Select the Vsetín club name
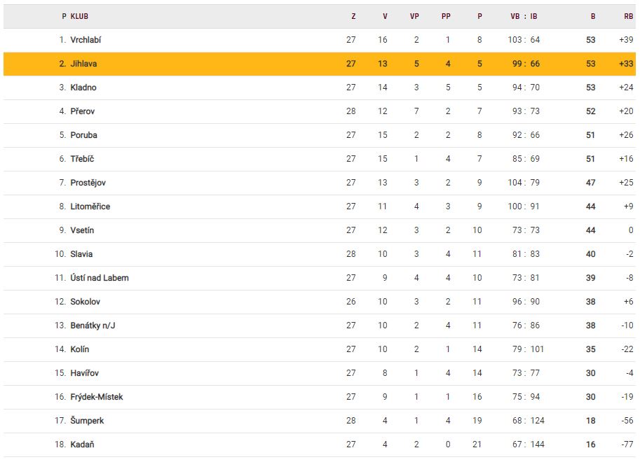 pyautogui.click(x=82, y=230)
